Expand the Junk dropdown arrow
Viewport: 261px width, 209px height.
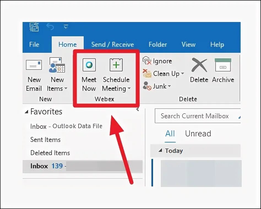tap(169, 86)
